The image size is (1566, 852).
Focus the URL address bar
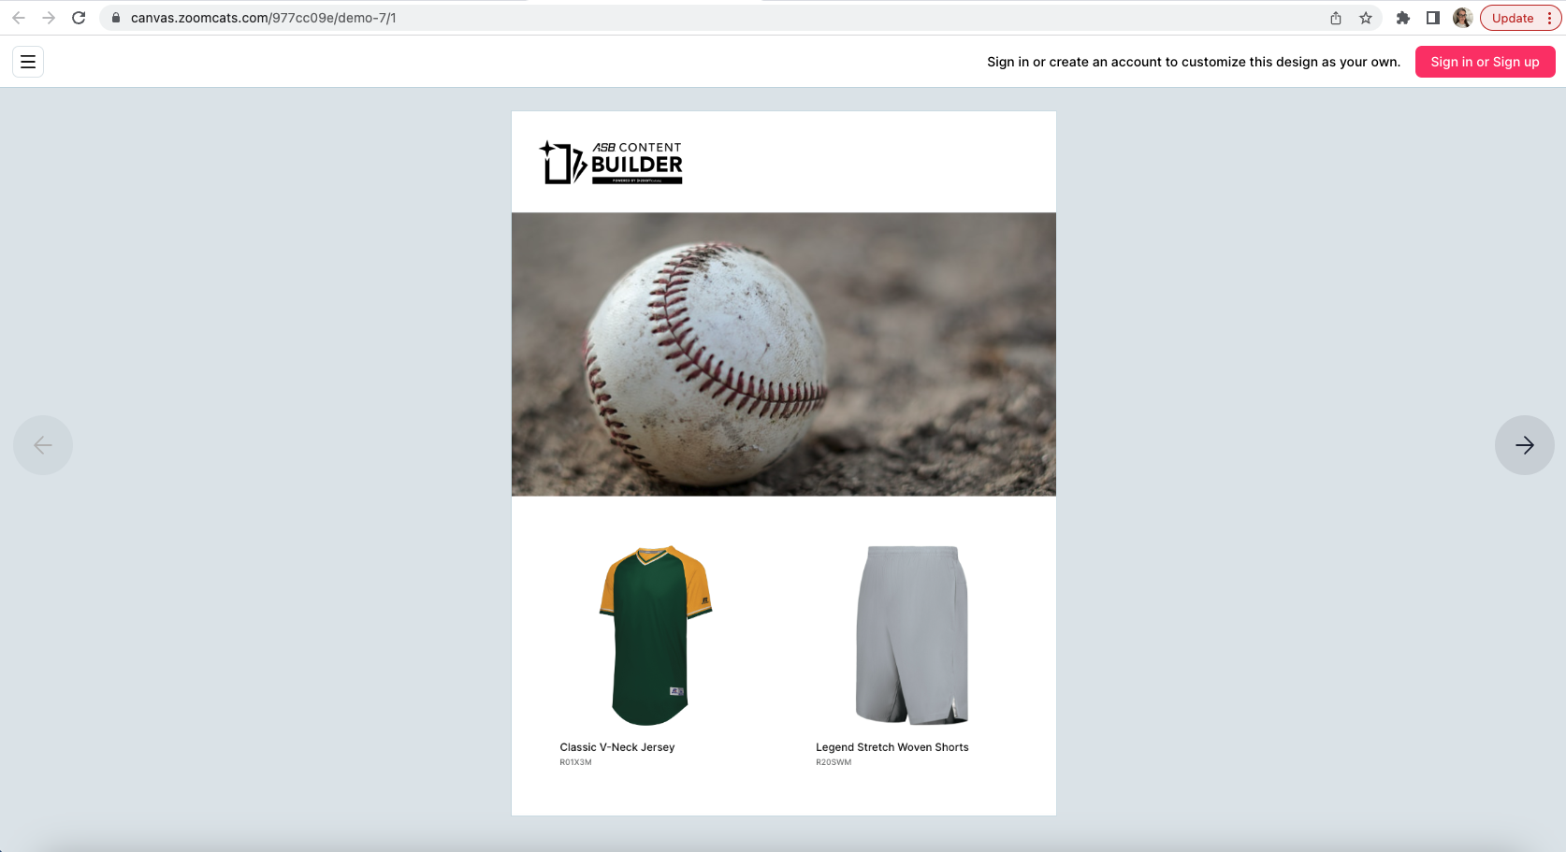(x=655, y=18)
